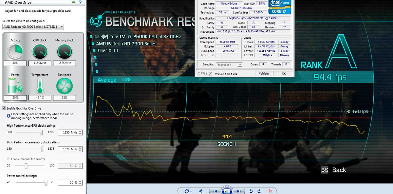Click the Lost Planet 2 spiral logo

[x=96, y=21]
